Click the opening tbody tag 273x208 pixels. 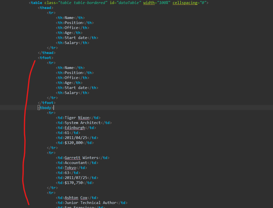(46, 108)
